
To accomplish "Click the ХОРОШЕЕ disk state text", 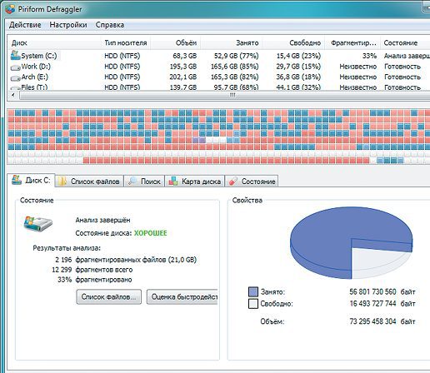I will tap(151, 233).
